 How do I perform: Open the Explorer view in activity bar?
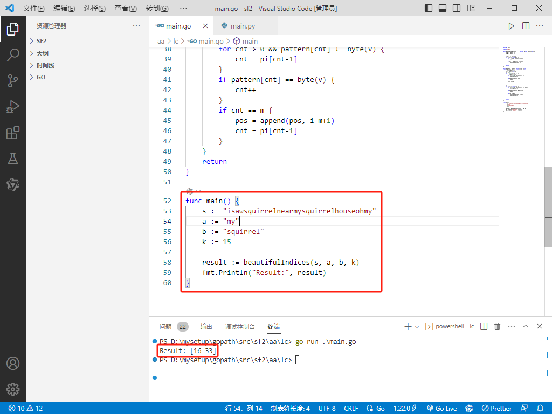[x=13, y=29]
